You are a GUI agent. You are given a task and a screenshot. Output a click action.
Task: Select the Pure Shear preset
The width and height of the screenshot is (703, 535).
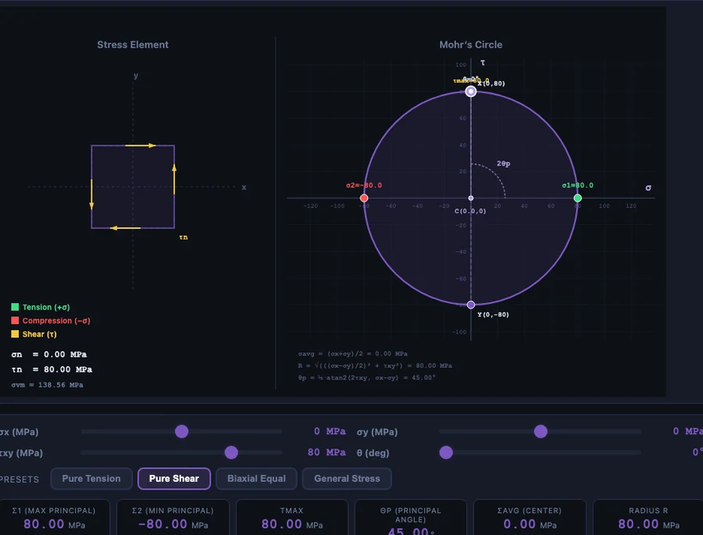(174, 479)
